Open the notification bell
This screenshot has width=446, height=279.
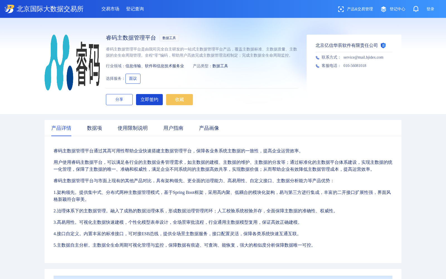pos(416,9)
